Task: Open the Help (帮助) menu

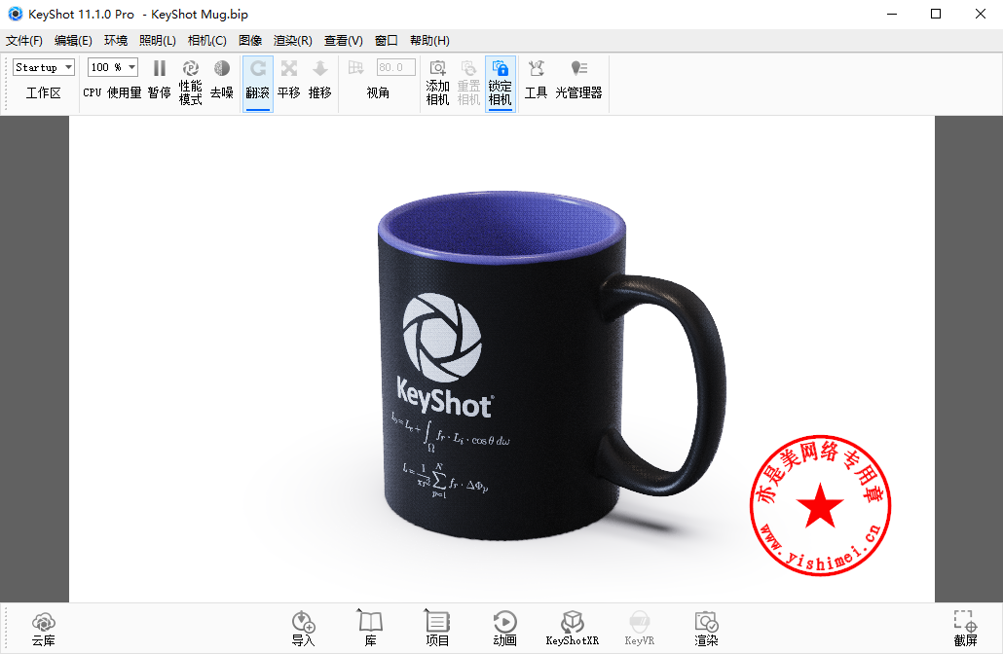Action: coord(429,40)
